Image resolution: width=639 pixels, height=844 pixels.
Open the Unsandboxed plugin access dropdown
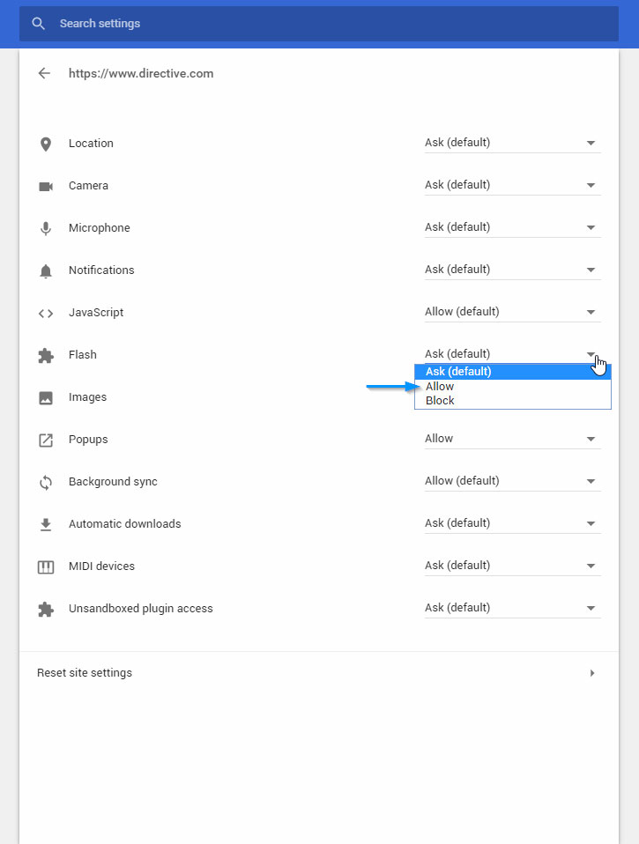click(511, 607)
